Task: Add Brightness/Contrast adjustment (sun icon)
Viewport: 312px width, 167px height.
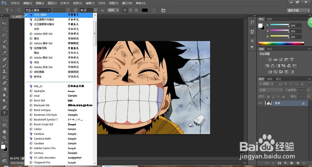Action: [x=270, y=60]
